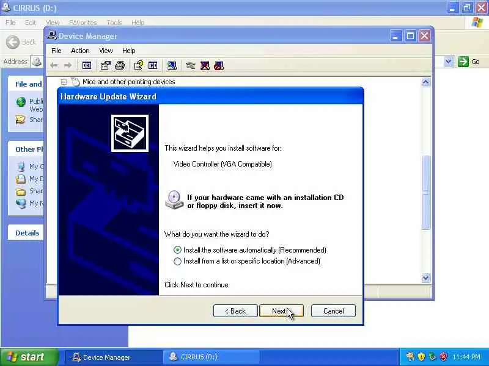The width and height of the screenshot is (489, 366).
Task: Click My Network Places icon
Action: [x=21, y=203]
